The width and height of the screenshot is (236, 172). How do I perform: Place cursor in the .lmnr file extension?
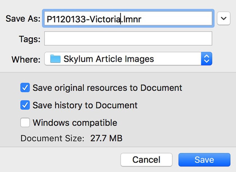(131, 19)
